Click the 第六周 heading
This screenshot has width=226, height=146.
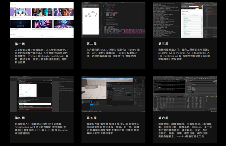[x=163, y=118]
